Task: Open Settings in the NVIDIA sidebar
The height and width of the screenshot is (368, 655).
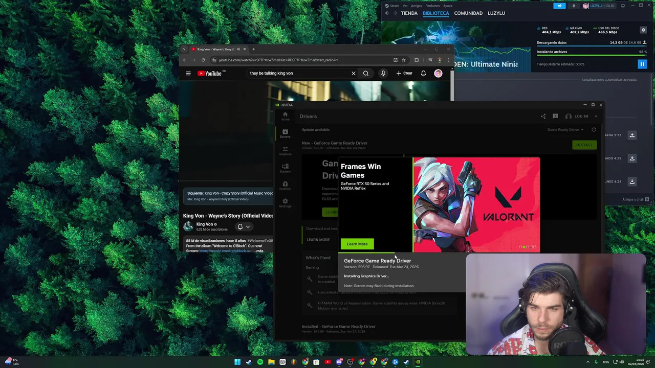Action: [285, 203]
